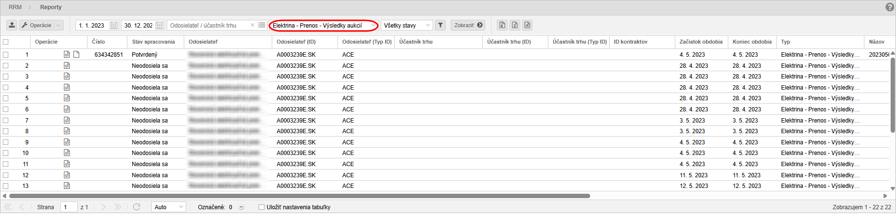Open the XML file icon in row 1
The image size is (896, 217).
tap(67, 54)
